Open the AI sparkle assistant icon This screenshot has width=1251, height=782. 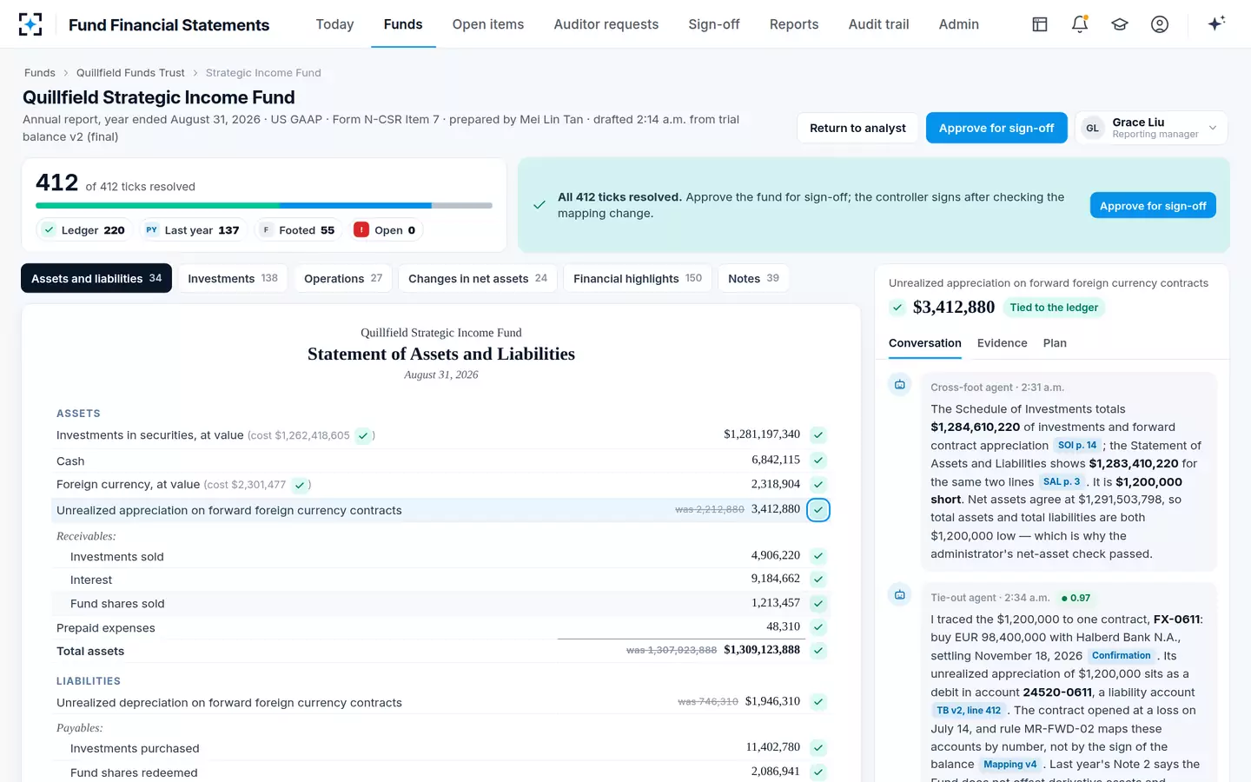(1216, 23)
